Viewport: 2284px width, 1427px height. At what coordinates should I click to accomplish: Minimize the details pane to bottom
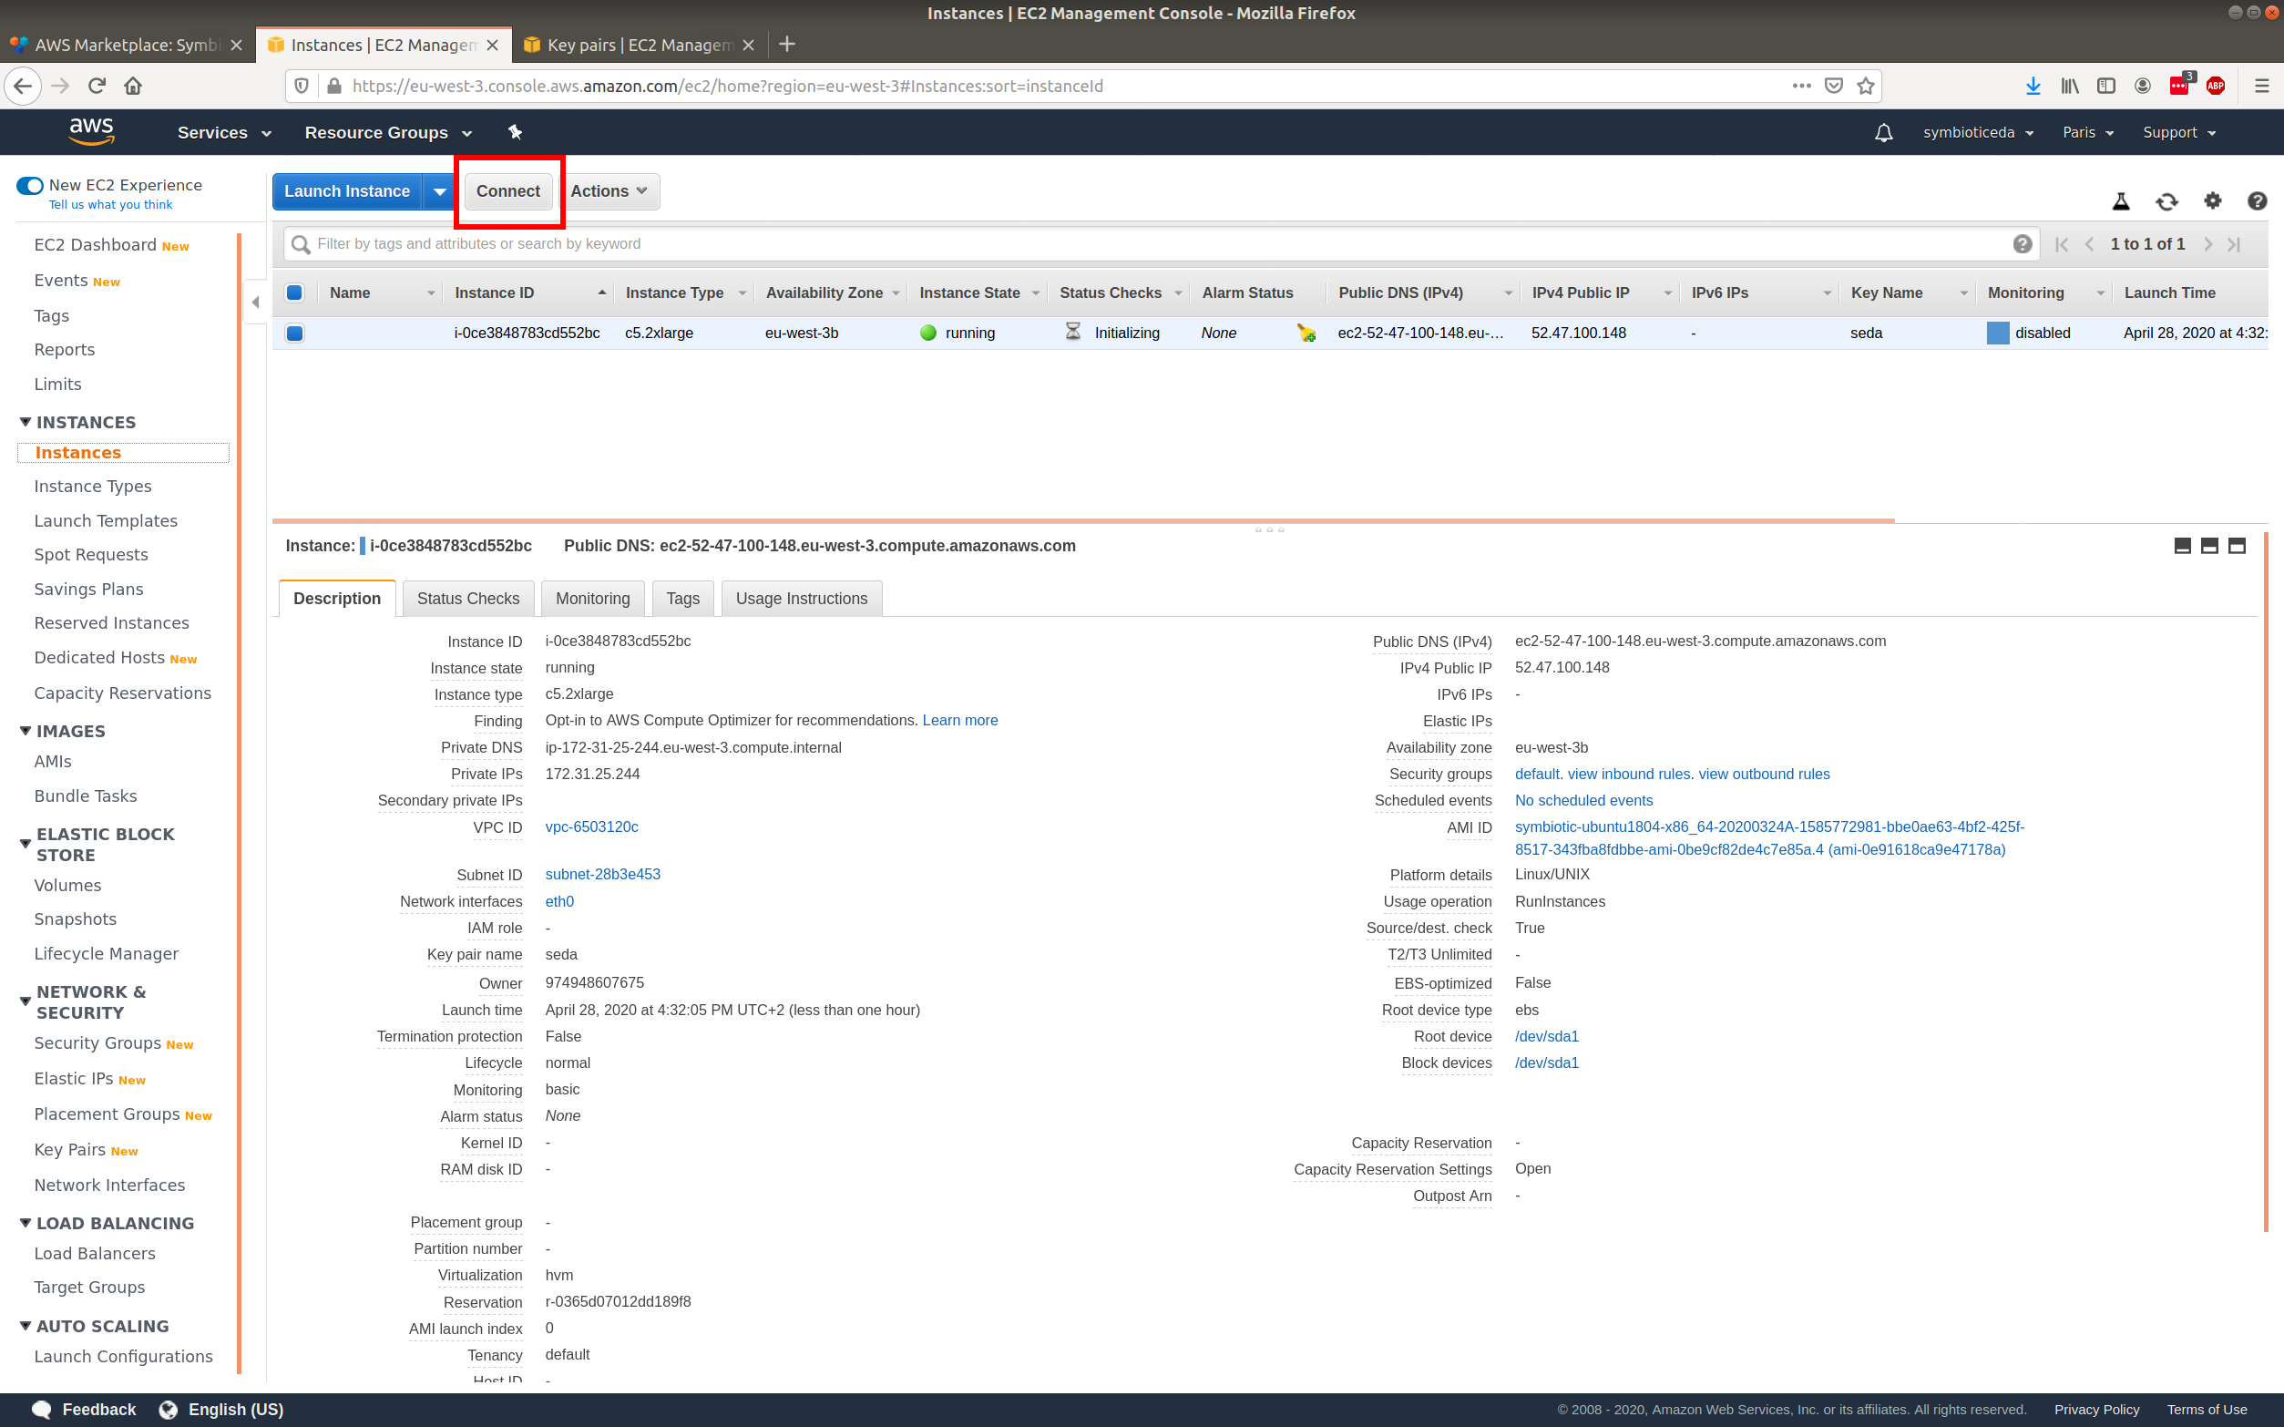click(2182, 547)
